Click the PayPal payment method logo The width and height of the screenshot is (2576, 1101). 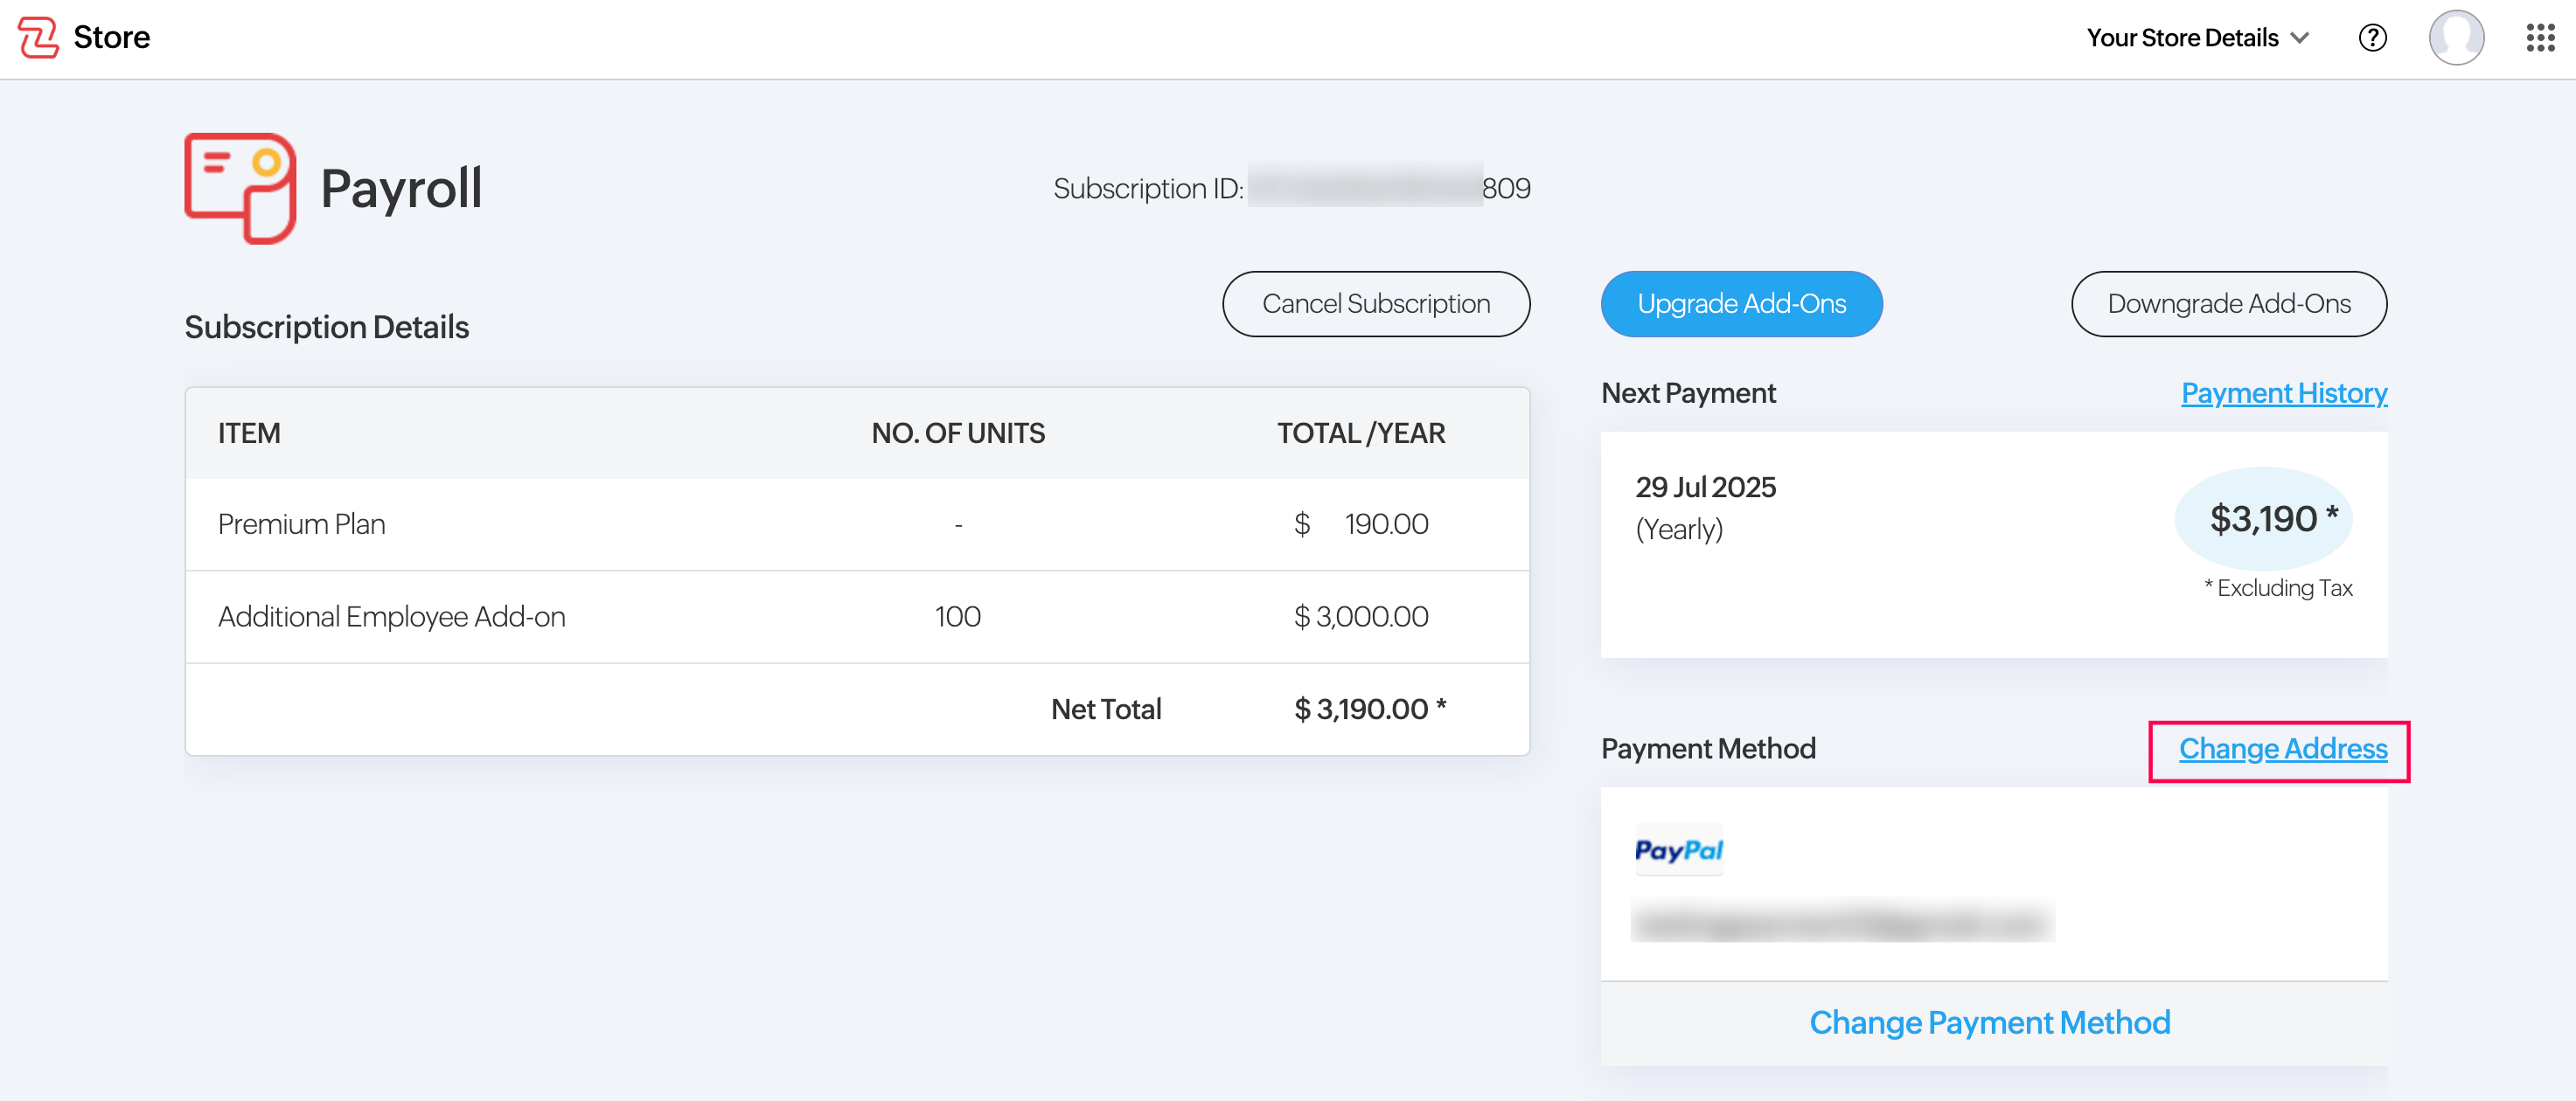click(1681, 850)
